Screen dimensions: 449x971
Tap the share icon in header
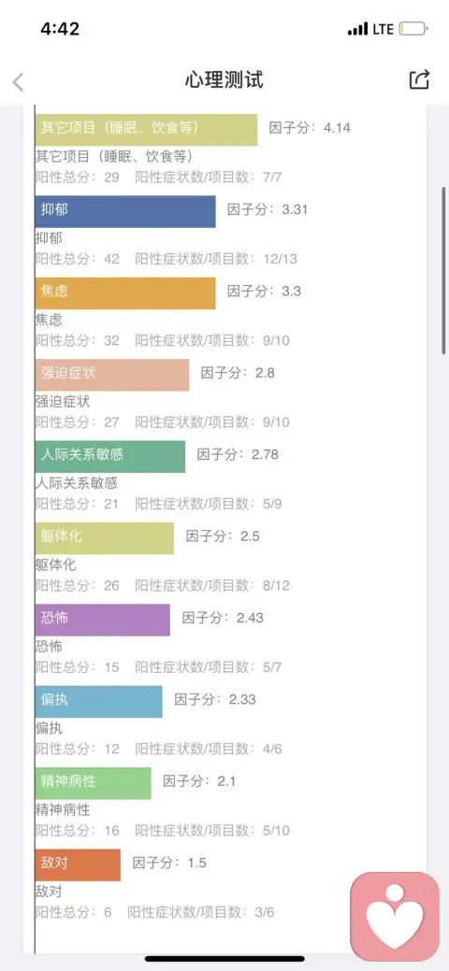(x=419, y=79)
